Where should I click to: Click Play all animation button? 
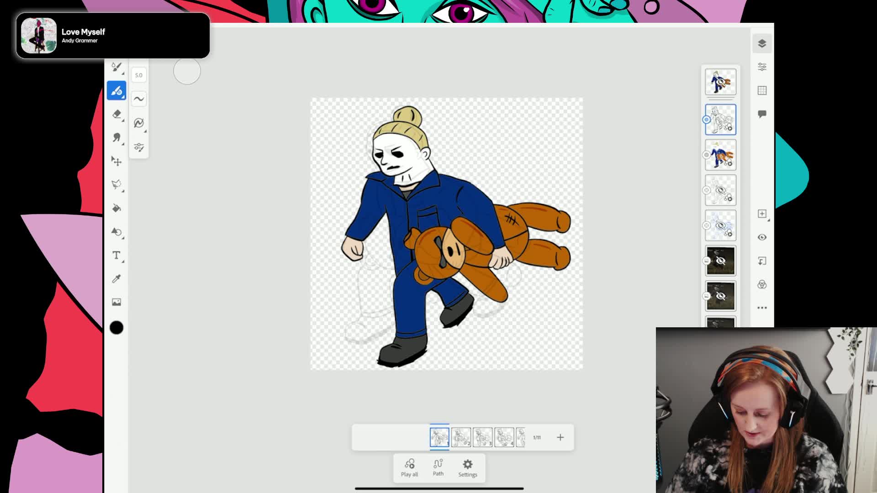(409, 468)
